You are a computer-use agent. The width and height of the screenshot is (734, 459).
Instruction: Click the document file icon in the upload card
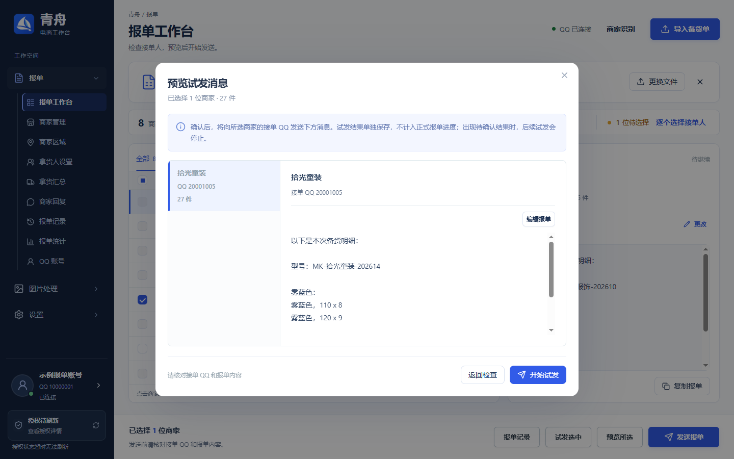pyautogui.click(x=148, y=82)
